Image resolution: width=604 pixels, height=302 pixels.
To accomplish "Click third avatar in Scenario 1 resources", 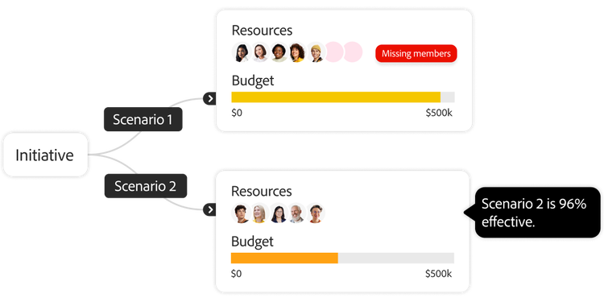I will (x=279, y=52).
